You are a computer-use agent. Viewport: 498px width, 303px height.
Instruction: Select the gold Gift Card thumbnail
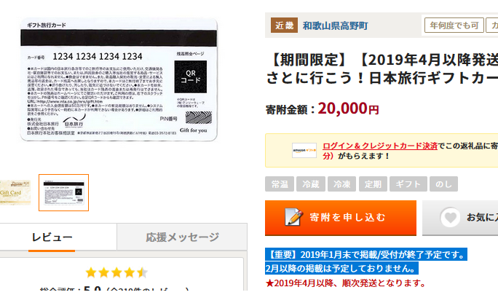[x=15, y=192]
